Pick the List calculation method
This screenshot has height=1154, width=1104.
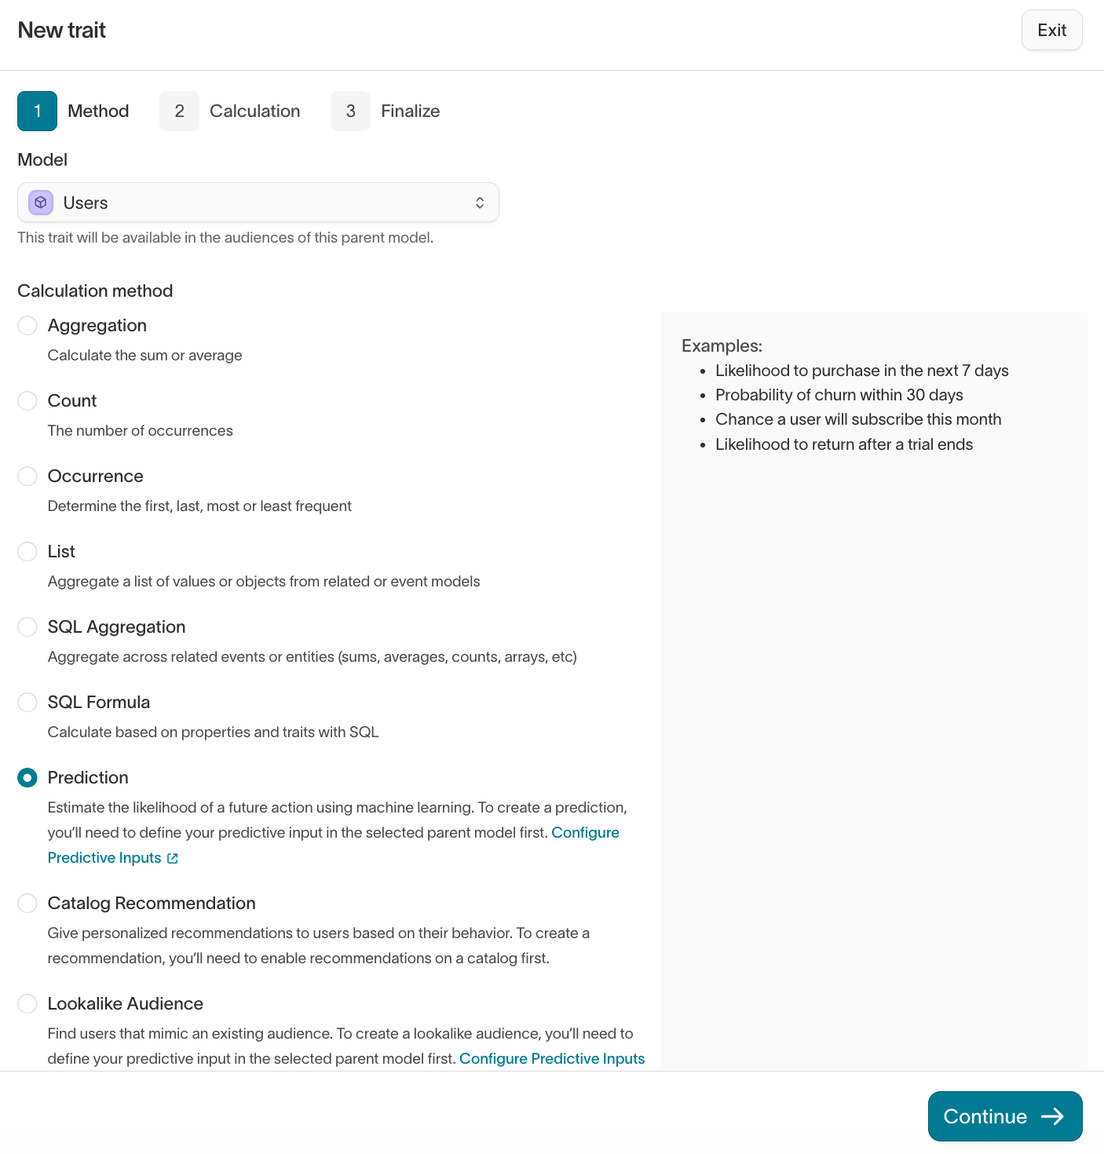pyautogui.click(x=27, y=551)
